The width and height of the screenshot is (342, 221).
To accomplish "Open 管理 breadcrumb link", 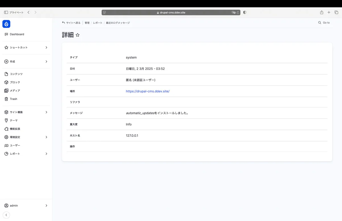I will 87,23.
